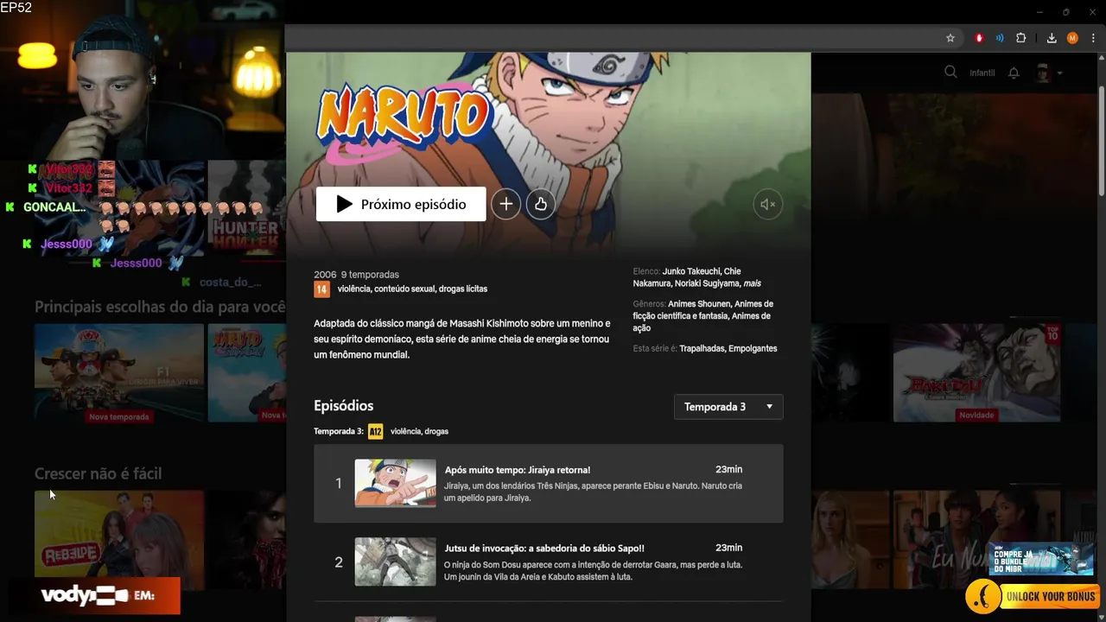The image size is (1106, 622).
Task: Click '23min' duration of episode 1
Action: click(x=728, y=470)
